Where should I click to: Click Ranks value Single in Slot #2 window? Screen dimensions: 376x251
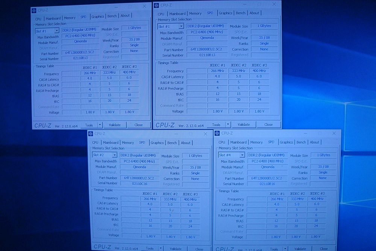[195, 173]
